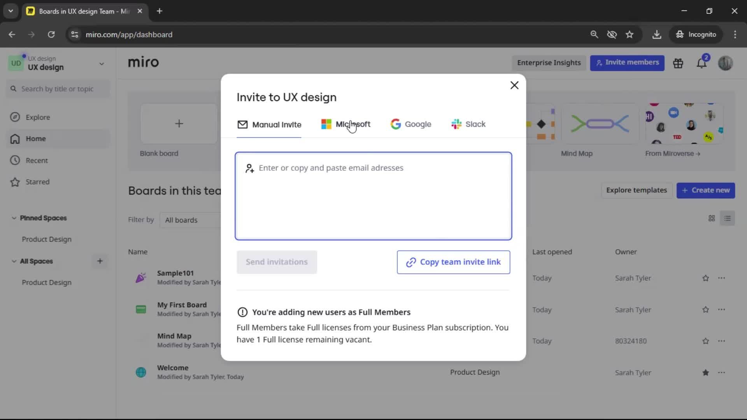Viewport: 747px width, 420px height.
Task: Open From Miroverse templates link
Action: [x=673, y=154]
